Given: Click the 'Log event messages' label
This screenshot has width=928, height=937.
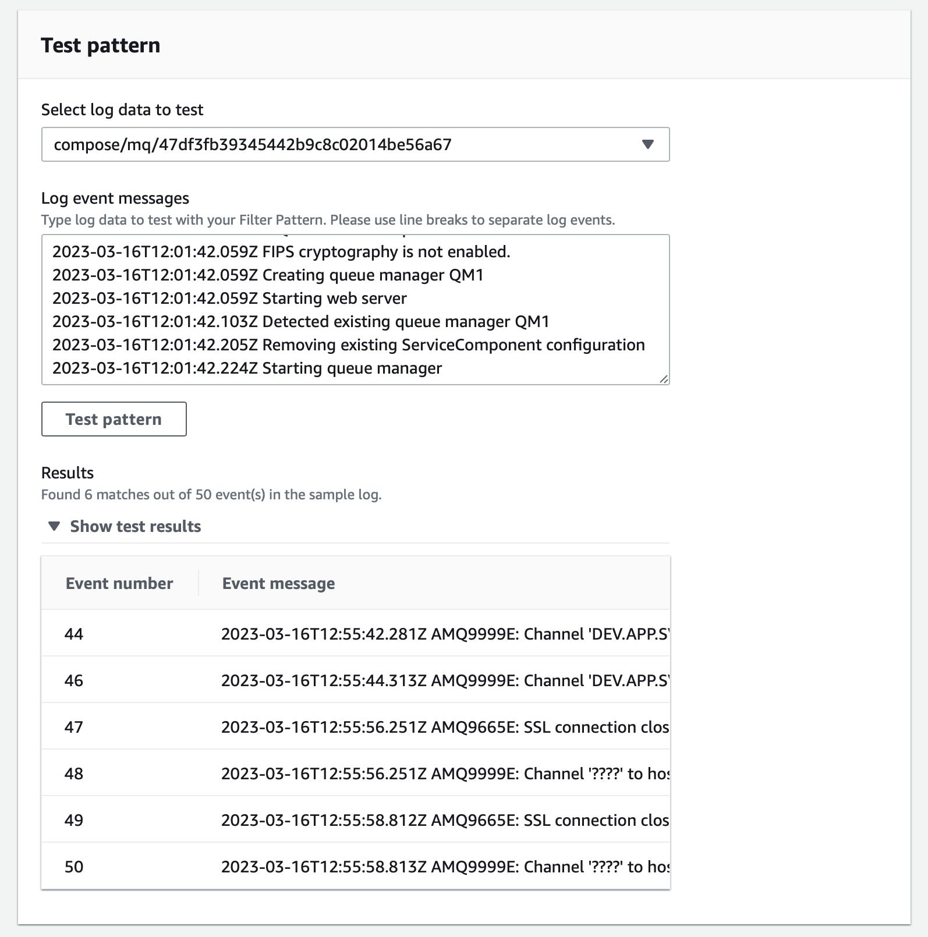Looking at the screenshot, I should pos(115,198).
